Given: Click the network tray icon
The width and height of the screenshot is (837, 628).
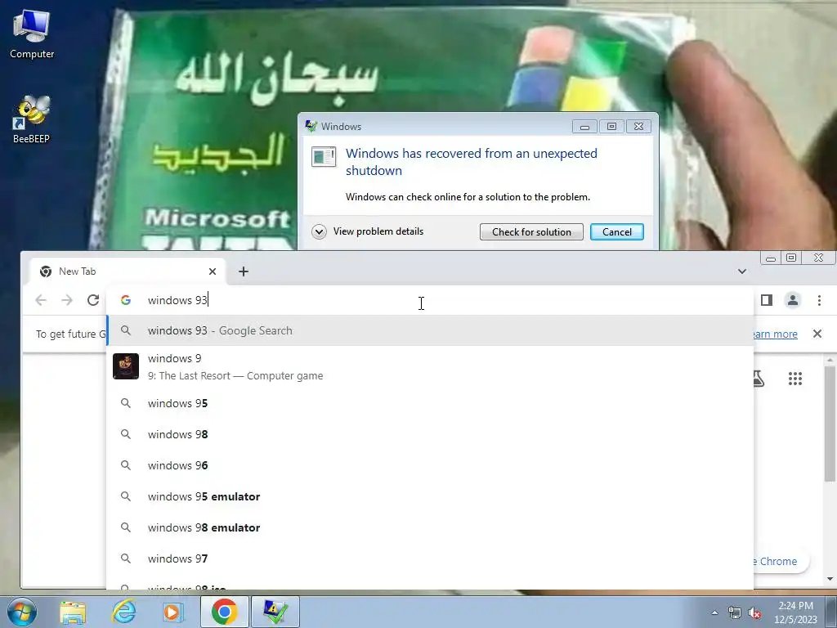Looking at the screenshot, I should pos(734,612).
